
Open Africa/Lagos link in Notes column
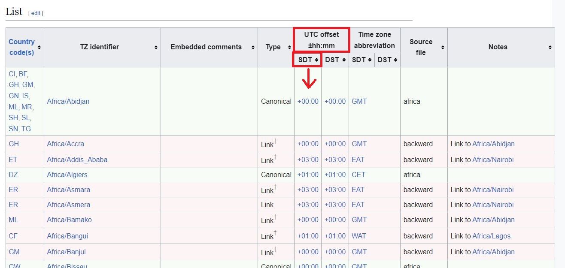pos(491,236)
